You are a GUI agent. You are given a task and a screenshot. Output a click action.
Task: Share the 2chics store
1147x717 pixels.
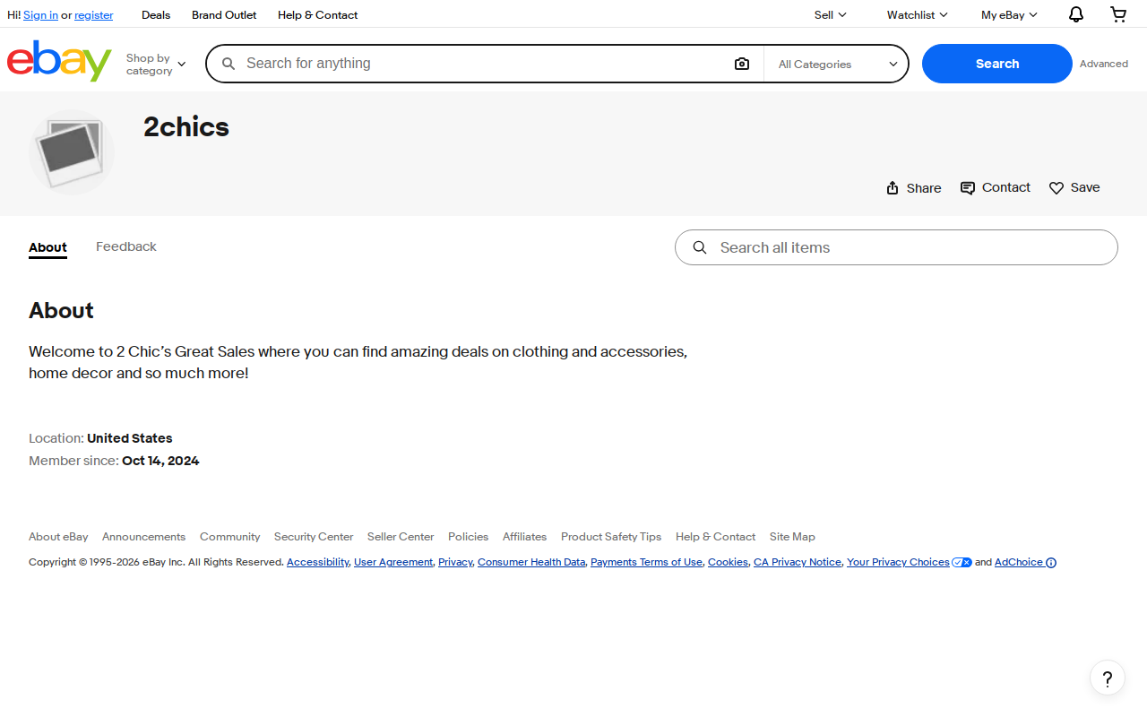[913, 188]
